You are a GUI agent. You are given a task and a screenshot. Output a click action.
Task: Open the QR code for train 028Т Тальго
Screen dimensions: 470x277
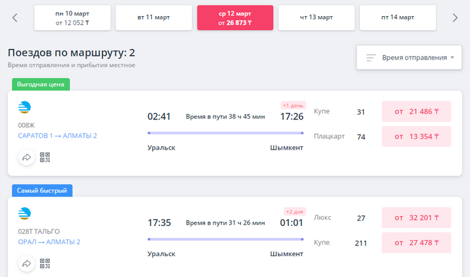click(x=45, y=264)
